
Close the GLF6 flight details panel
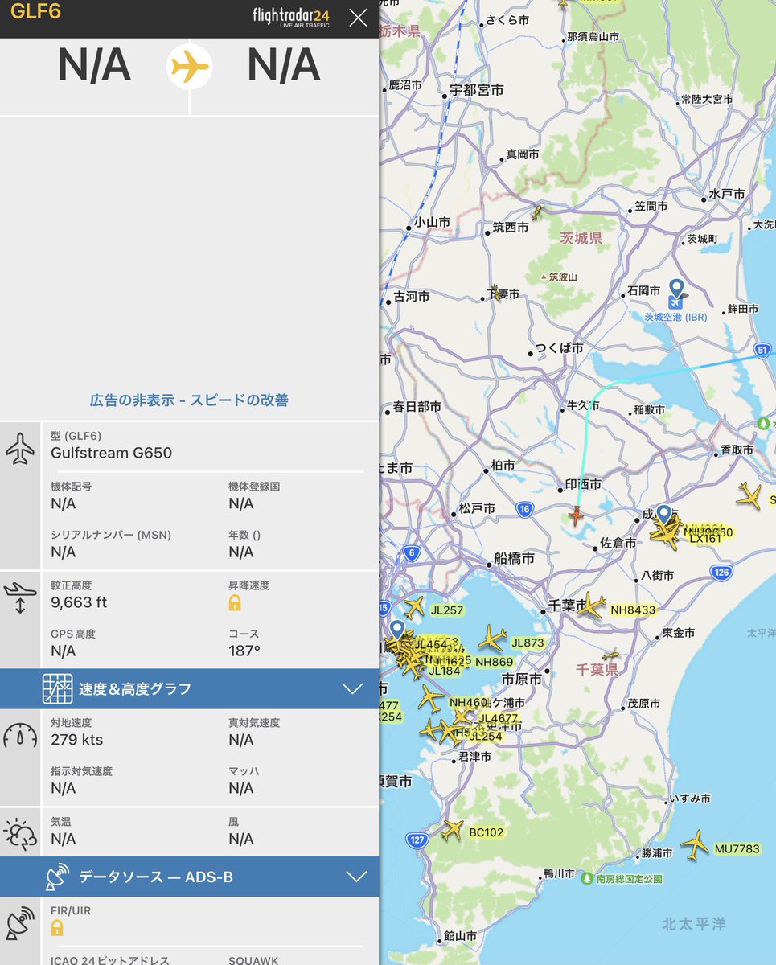358,18
